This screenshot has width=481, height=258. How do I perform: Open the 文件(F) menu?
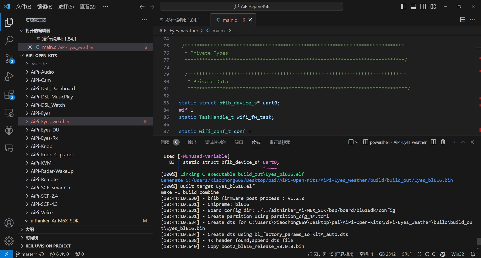point(24,7)
